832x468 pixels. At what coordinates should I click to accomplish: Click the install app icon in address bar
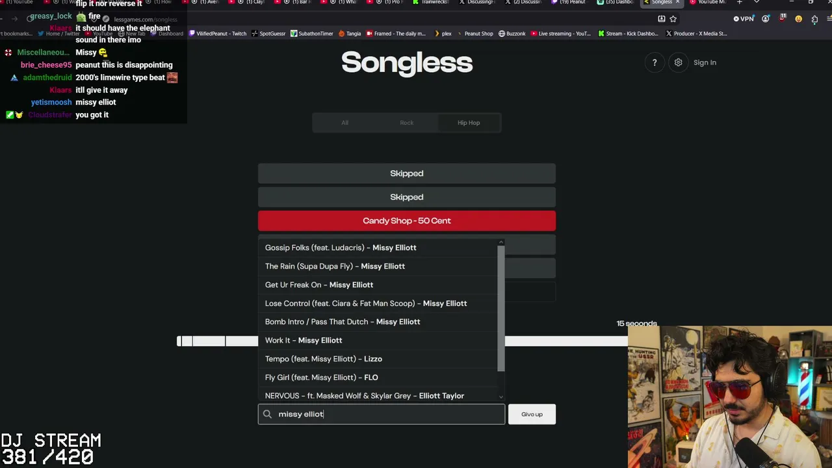pos(661,19)
